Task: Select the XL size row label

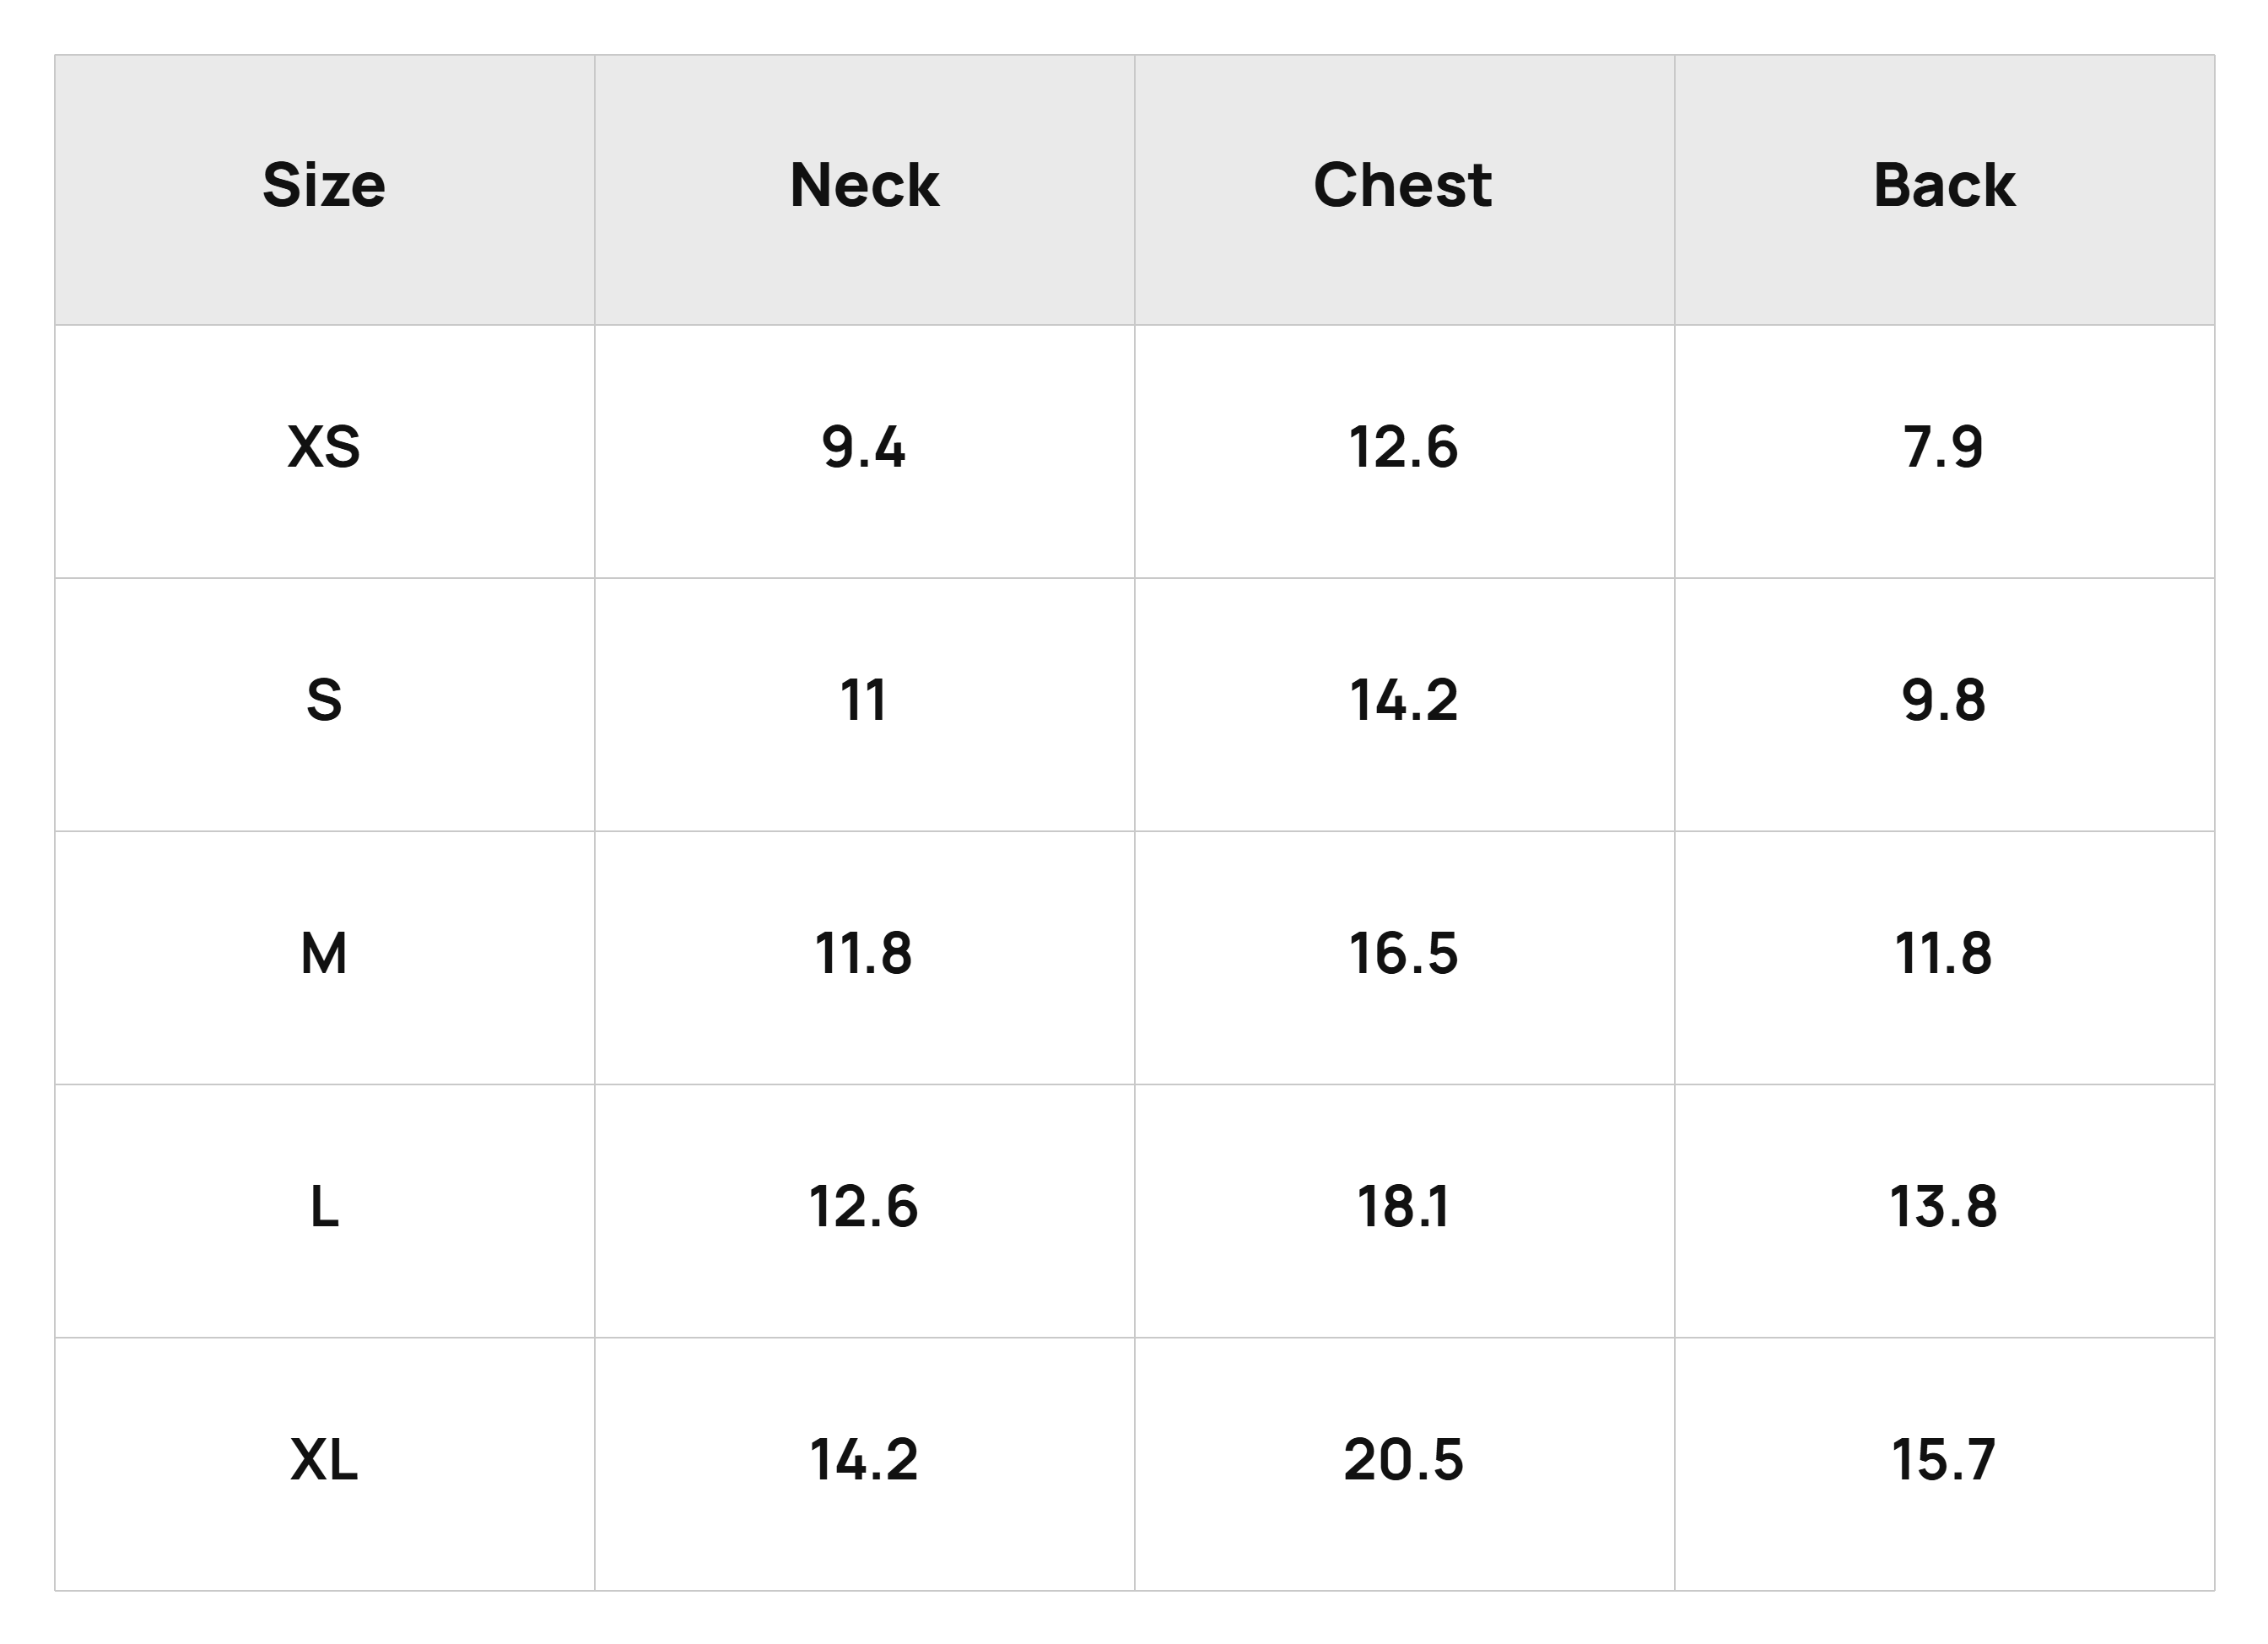Action: point(324,1458)
